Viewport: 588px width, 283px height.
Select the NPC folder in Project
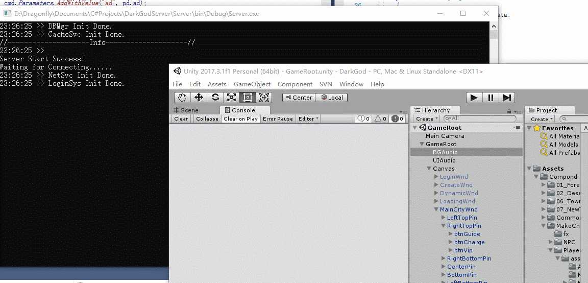click(570, 242)
